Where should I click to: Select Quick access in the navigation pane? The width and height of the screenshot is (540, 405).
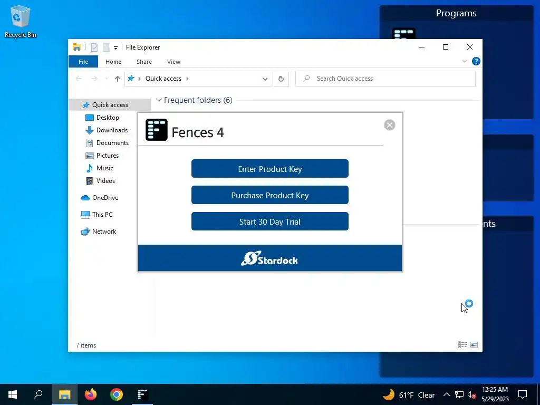point(110,105)
